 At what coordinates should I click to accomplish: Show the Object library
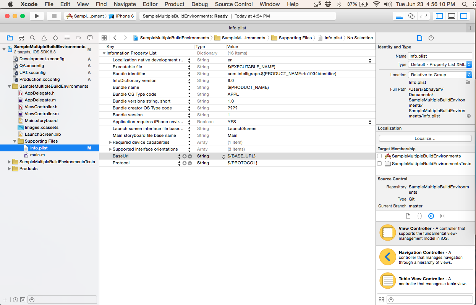[x=431, y=216]
